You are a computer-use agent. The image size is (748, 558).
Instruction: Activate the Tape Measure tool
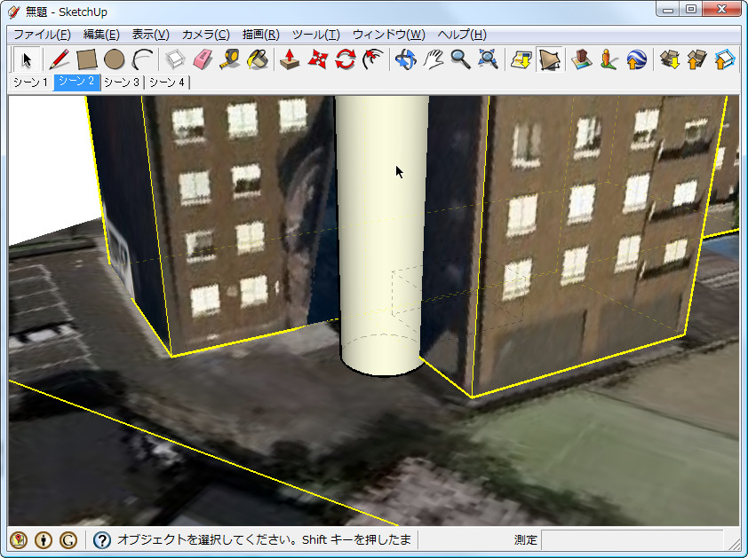click(230, 59)
